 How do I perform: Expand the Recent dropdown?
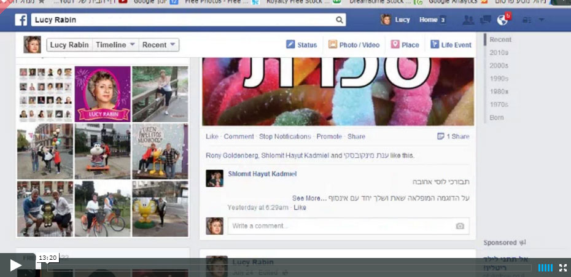[158, 45]
